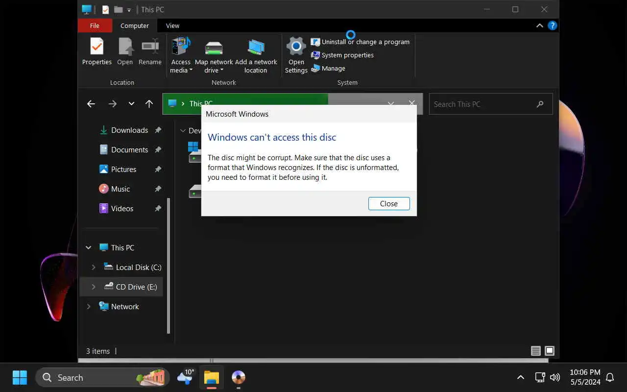
Task: Select Network in navigation pane
Action: 119,306
